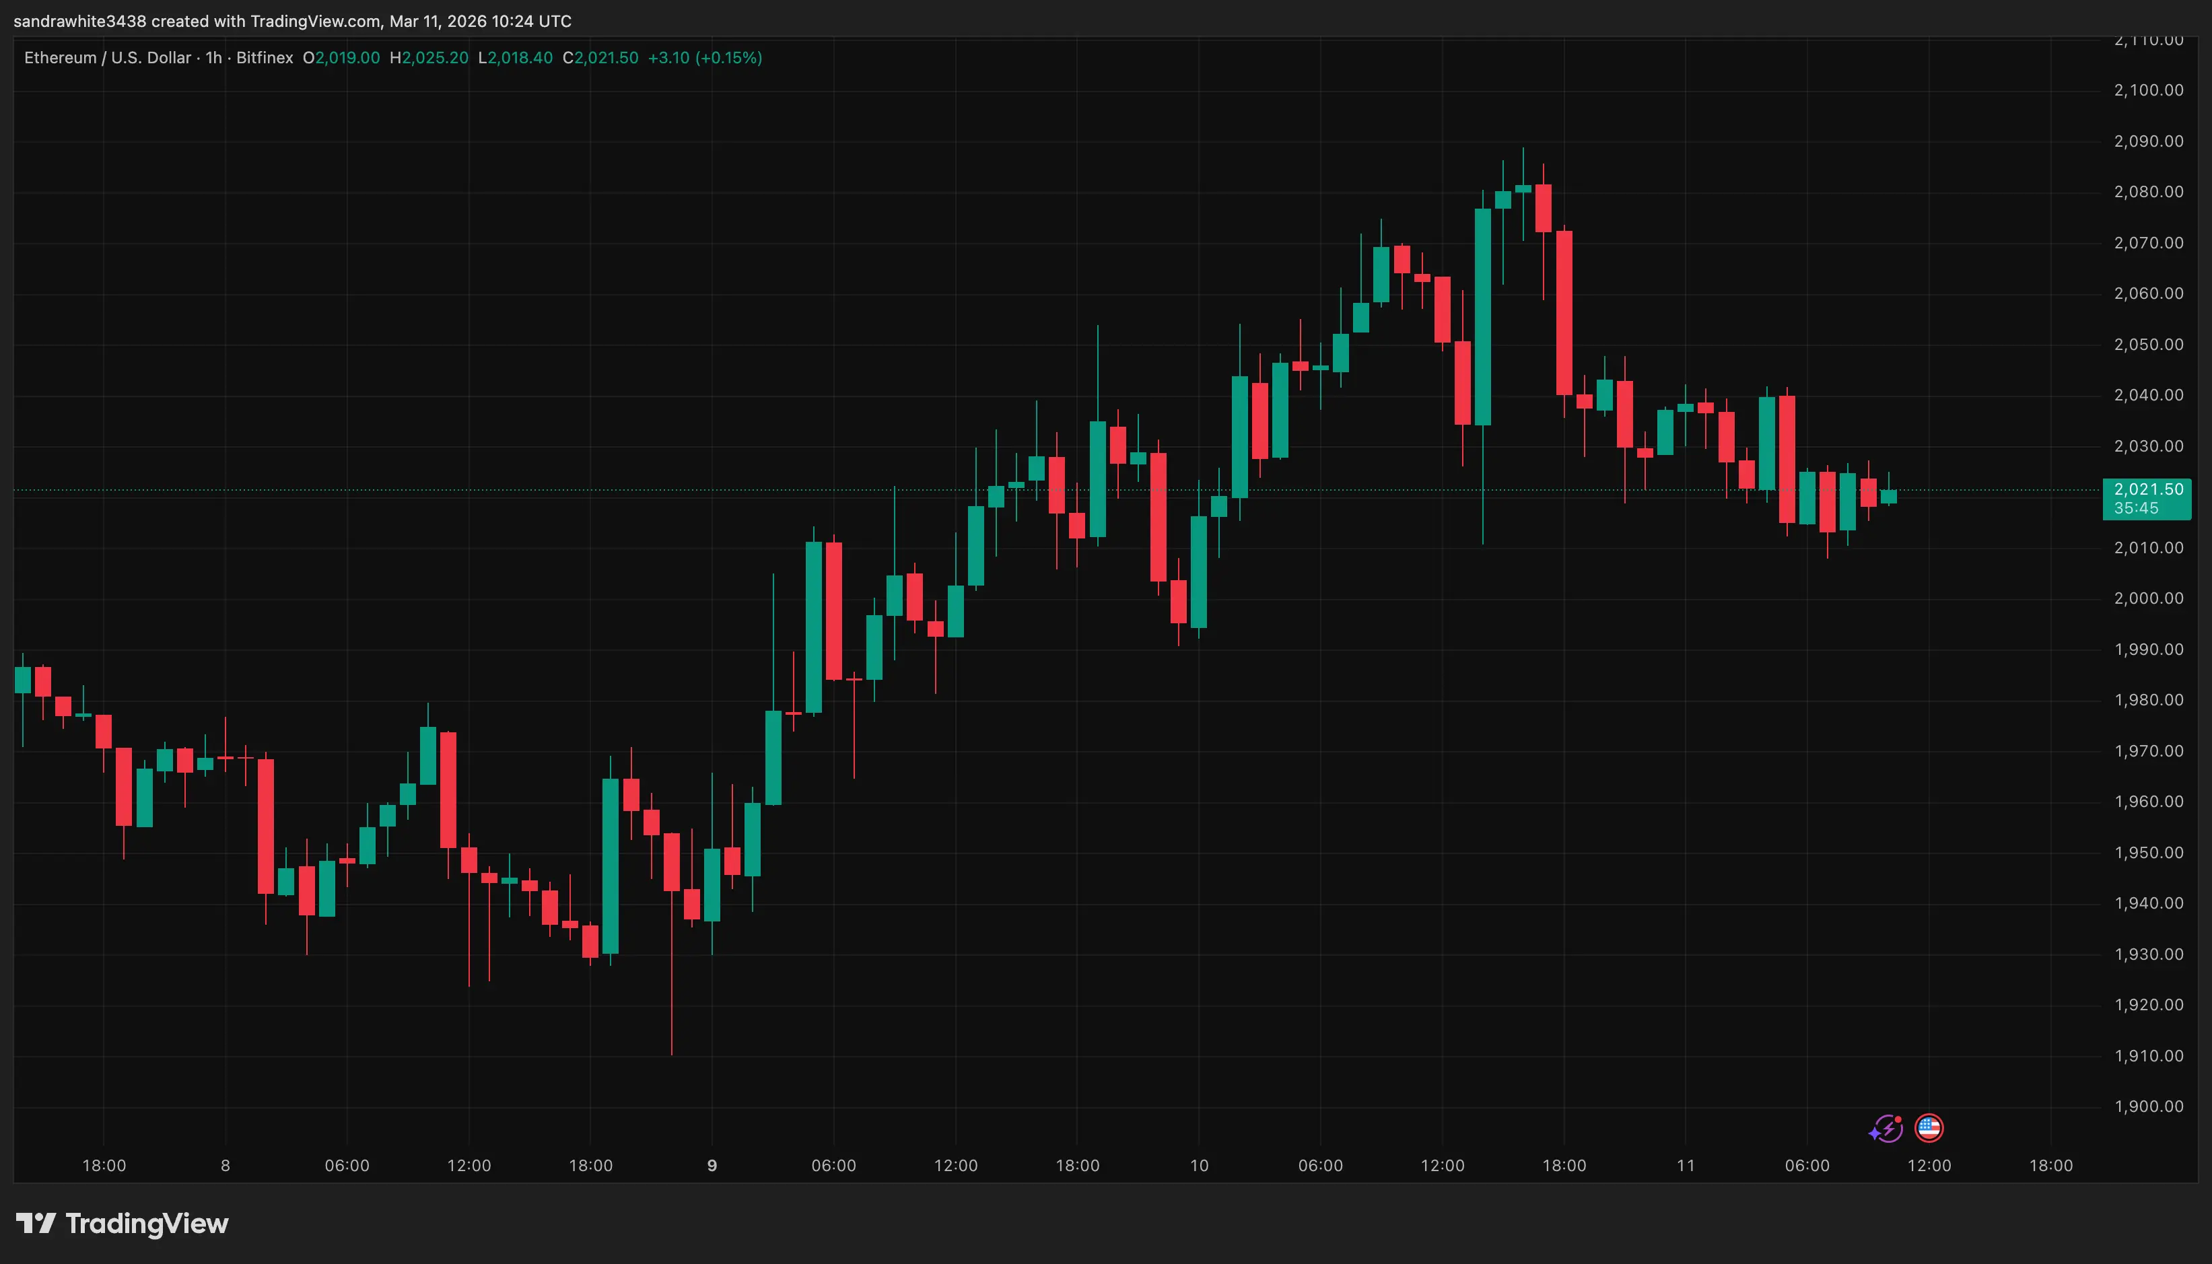Click the TradingView logo
This screenshot has width=2212, height=1264.
coord(122,1225)
